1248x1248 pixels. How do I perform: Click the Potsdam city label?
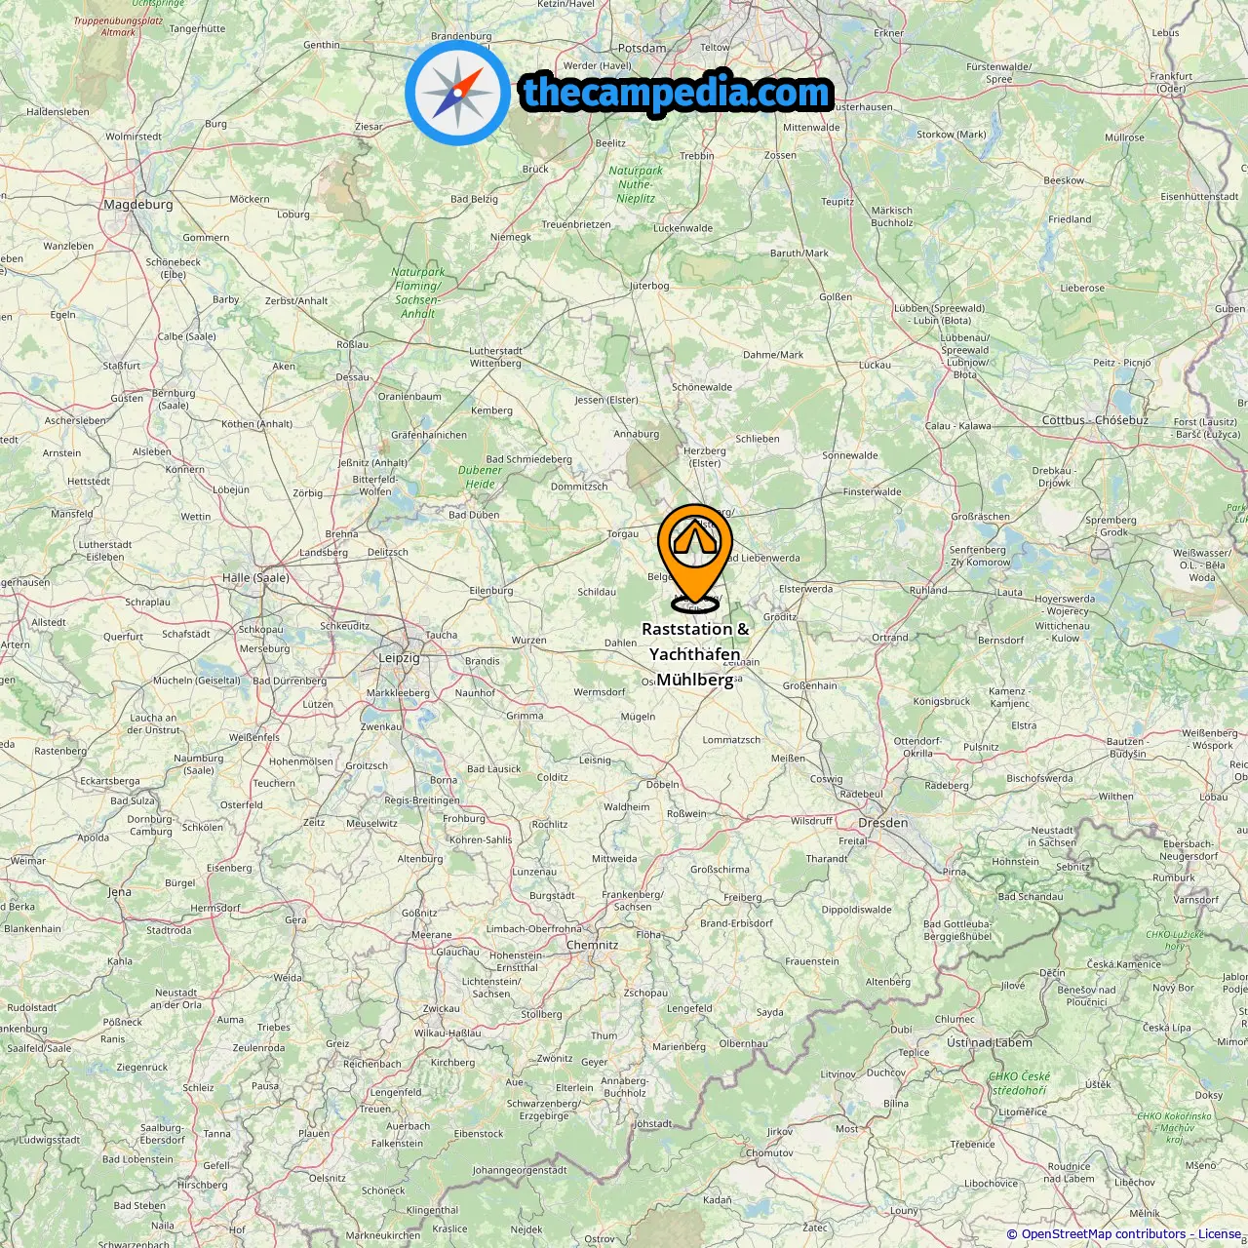pyautogui.click(x=643, y=48)
